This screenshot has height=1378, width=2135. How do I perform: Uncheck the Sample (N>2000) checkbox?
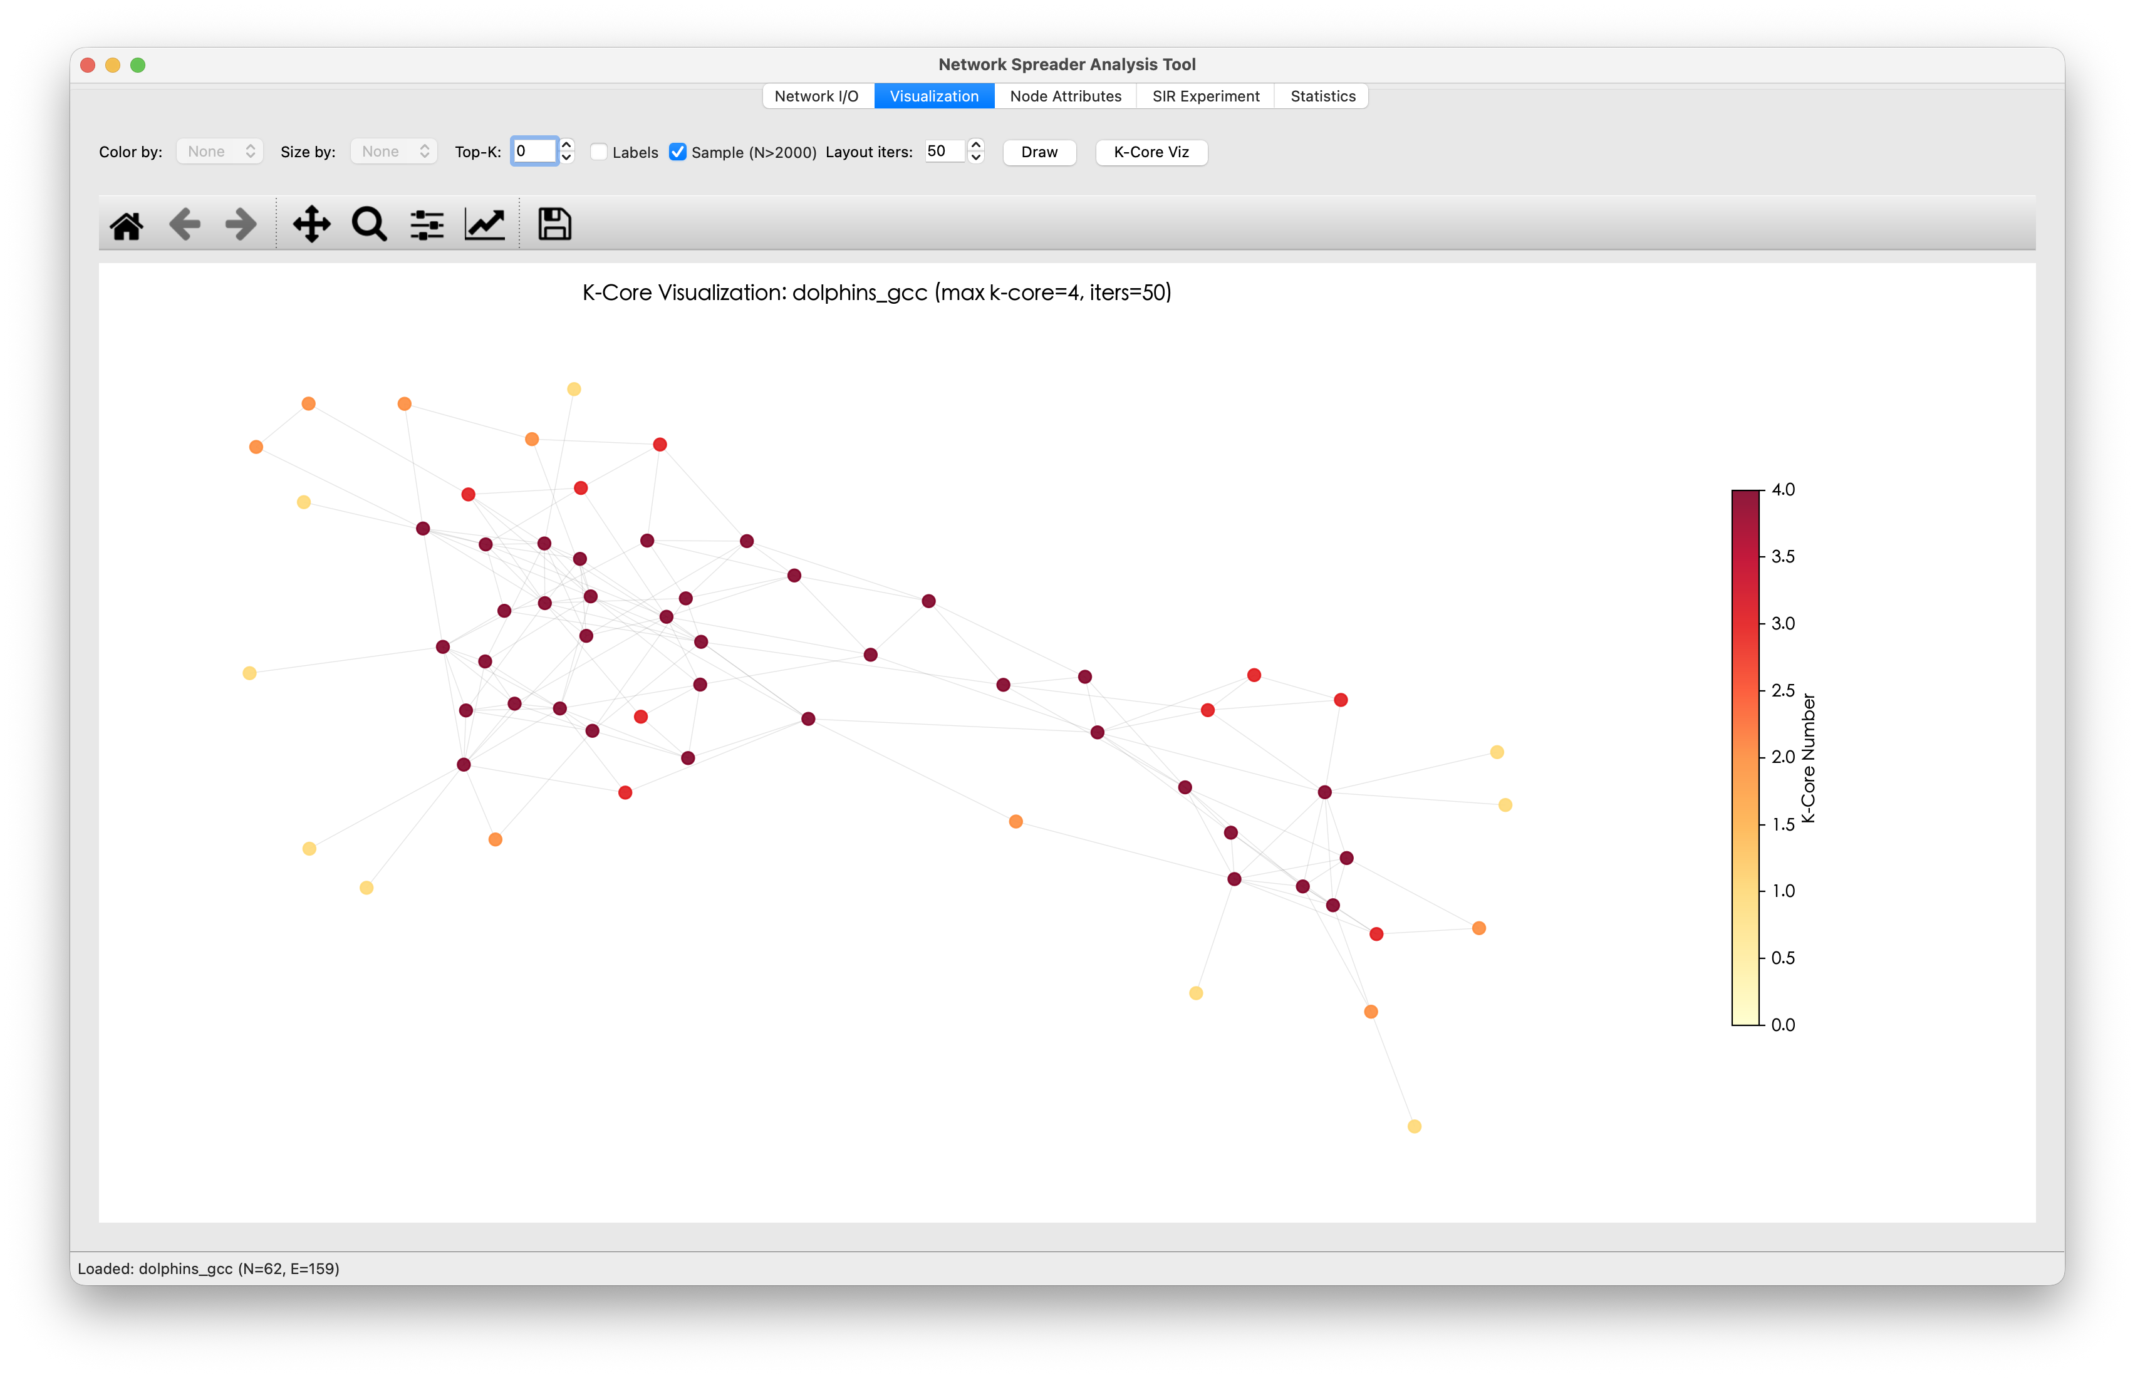[x=678, y=152]
